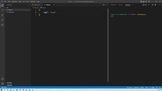The image size is (162, 91).
Task: Open Explorer Views and More Actions ellipsis
Action: point(28,5)
